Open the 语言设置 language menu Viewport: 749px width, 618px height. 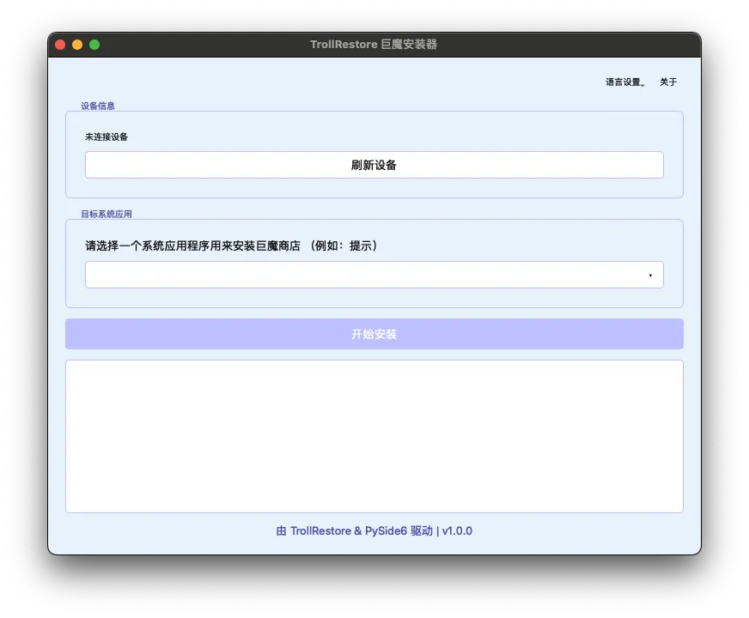tap(623, 82)
